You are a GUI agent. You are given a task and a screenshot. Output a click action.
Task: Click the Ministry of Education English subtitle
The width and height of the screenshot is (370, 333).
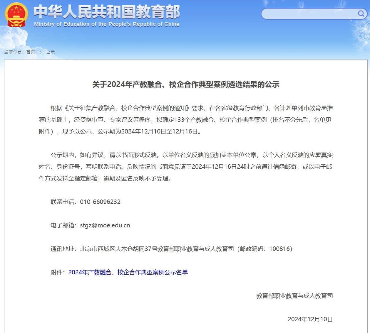coord(107,24)
